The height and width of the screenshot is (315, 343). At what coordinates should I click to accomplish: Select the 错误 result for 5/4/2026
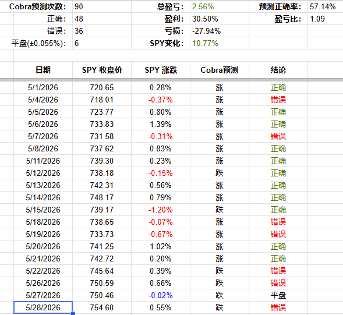(x=278, y=100)
